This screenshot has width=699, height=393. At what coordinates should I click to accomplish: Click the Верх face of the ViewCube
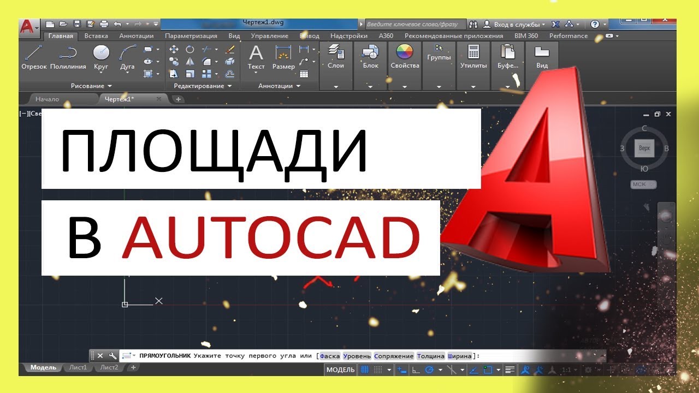[x=643, y=148]
